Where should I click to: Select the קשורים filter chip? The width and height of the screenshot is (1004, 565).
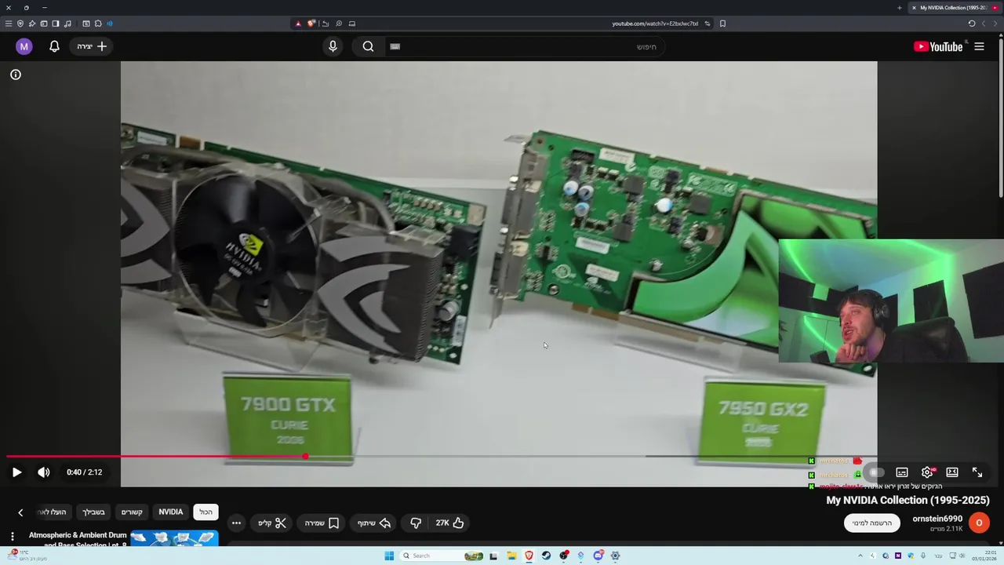132,512
